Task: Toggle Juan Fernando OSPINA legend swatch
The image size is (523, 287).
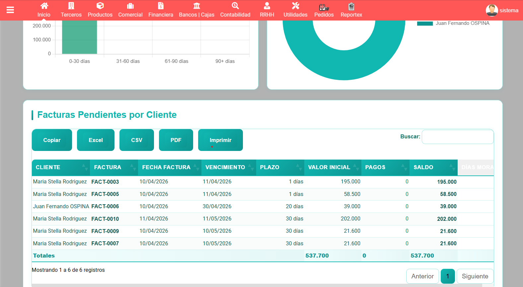Action: point(425,24)
